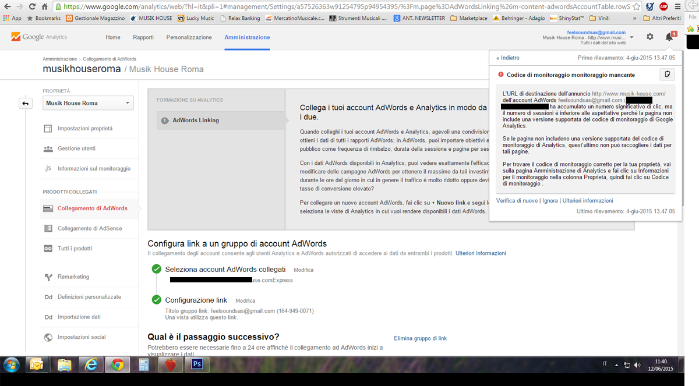The width and height of the screenshot is (699, 386).
Task: Click the Amministrazione breadcrumb link
Action: [x=59, y=59]
